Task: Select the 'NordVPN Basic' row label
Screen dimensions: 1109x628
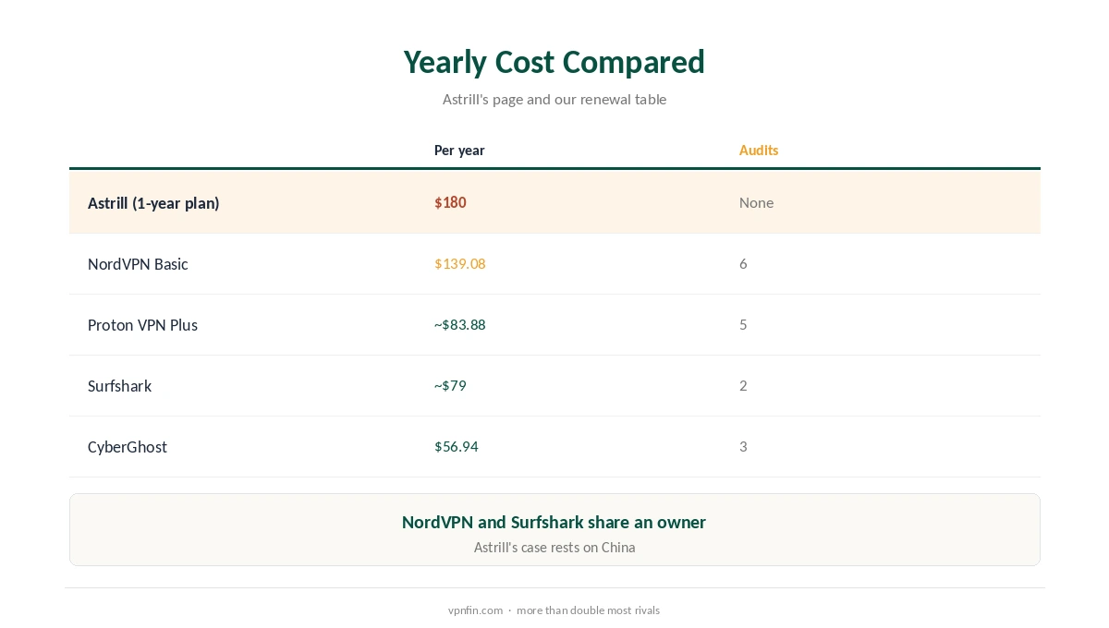Action: [x=138, y=264]
